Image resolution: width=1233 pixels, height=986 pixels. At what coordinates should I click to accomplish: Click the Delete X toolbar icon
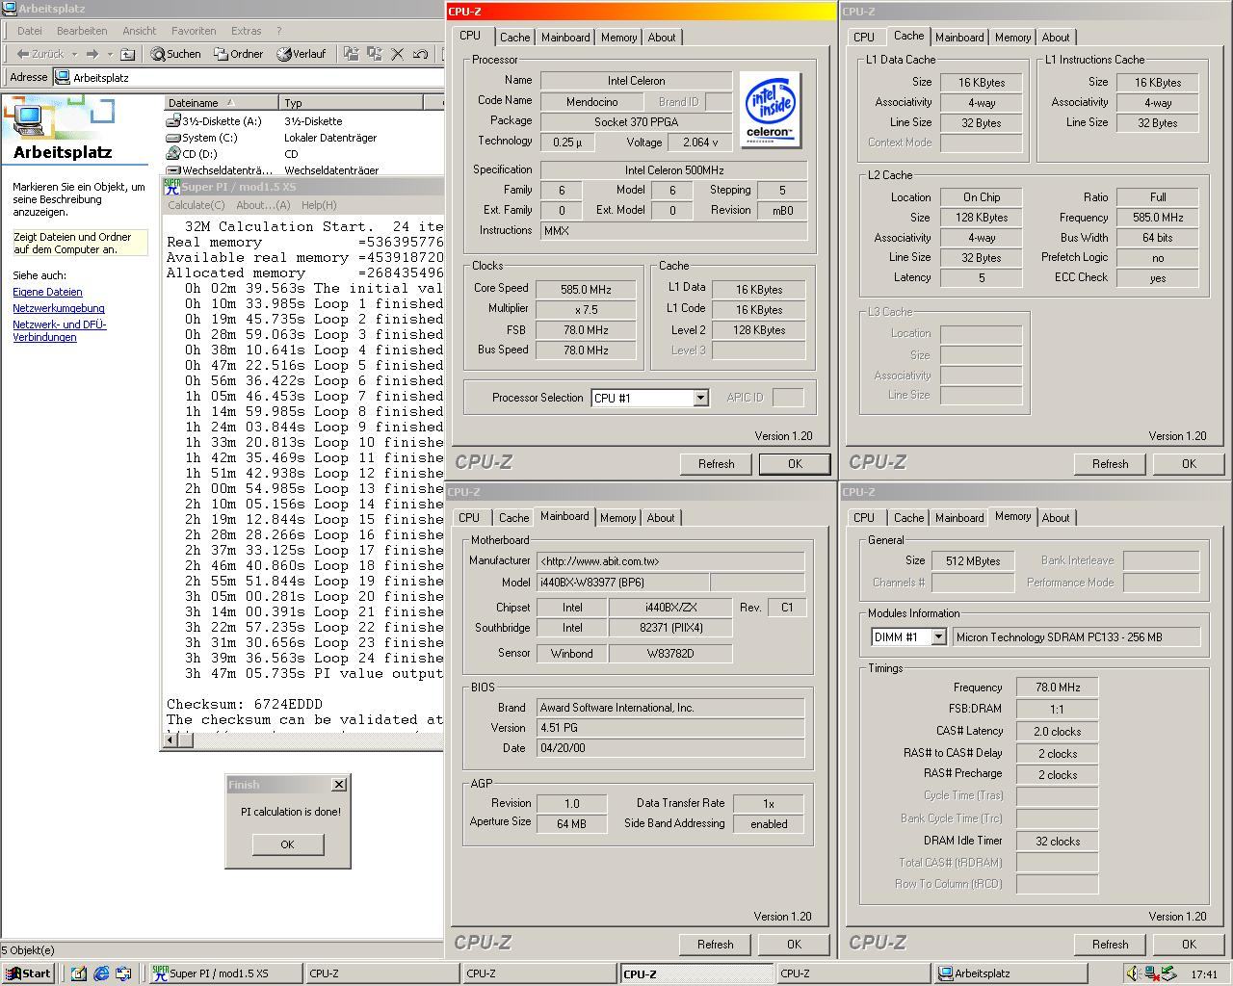(x=397, y=54)
